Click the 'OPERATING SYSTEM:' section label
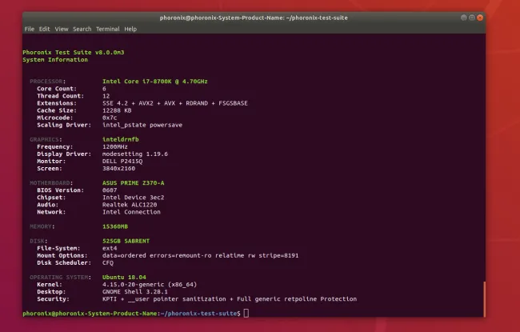Viewport: 520px width, 332px height. 60,278
